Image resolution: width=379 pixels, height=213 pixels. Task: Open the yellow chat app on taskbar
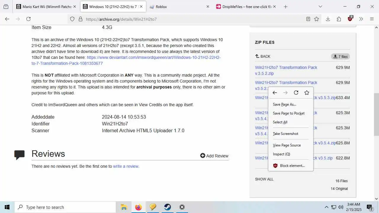pyautogui.click(x=153, y=207)
